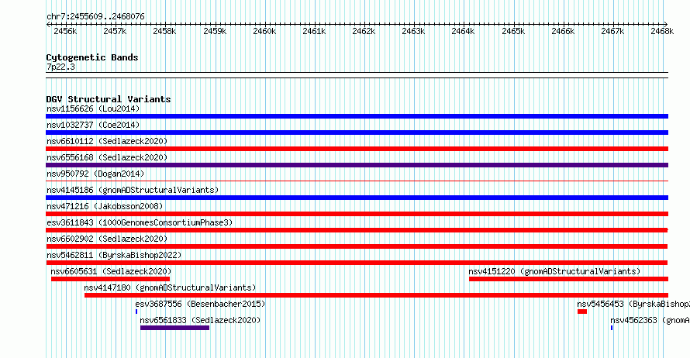Open nsv6605631 (Sedlazeck2020) label

111,271
